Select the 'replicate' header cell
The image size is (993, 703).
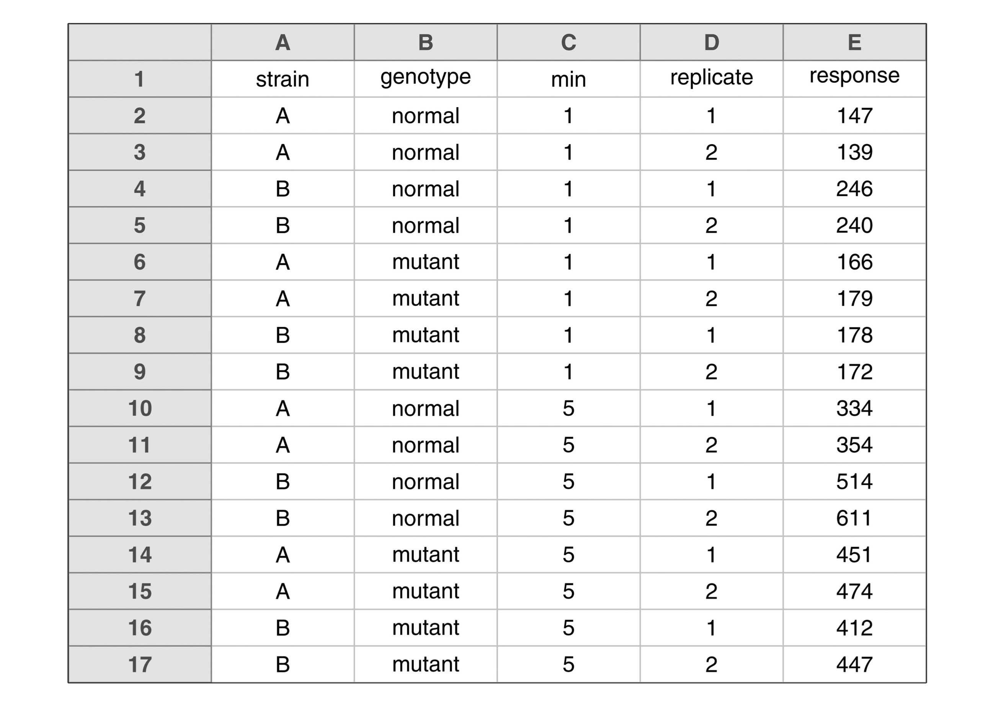click(x=711, y=79)
